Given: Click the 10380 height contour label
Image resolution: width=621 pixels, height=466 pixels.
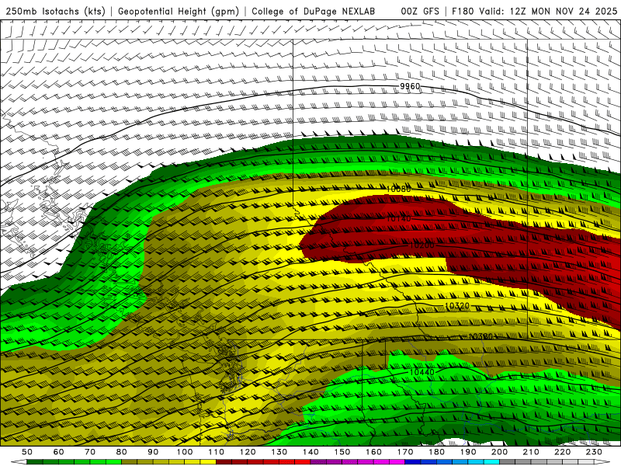Looking at the screenshot, I should [x=480, y=336].
